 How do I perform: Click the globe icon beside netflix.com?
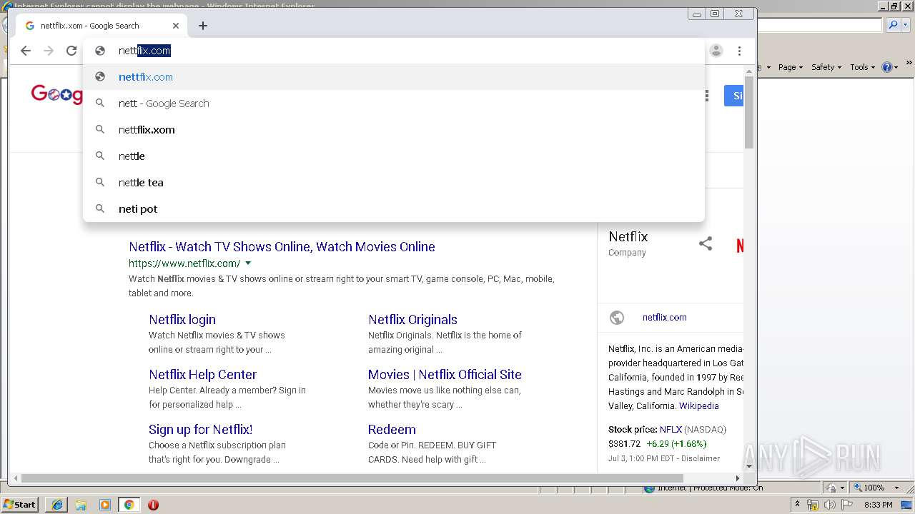pyautogui.click(x=617, y=318)
